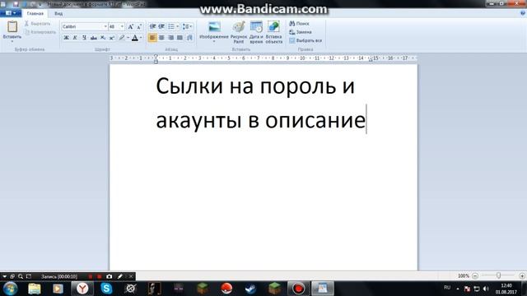Open File Explorer folder on taskbar
Screen dimensions: 527x296
[35, 289]
